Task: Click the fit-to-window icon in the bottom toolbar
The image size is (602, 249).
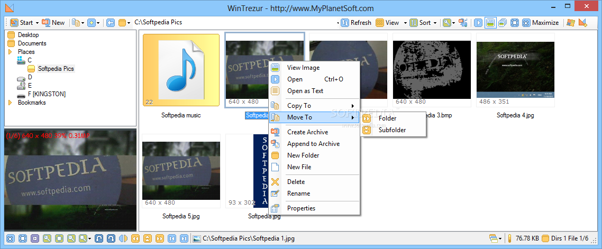Action: [x=11, y=238]
